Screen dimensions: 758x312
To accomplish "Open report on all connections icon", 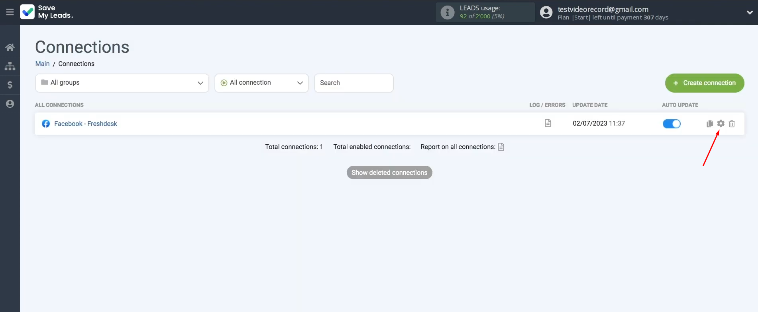I will pos(501,147).
